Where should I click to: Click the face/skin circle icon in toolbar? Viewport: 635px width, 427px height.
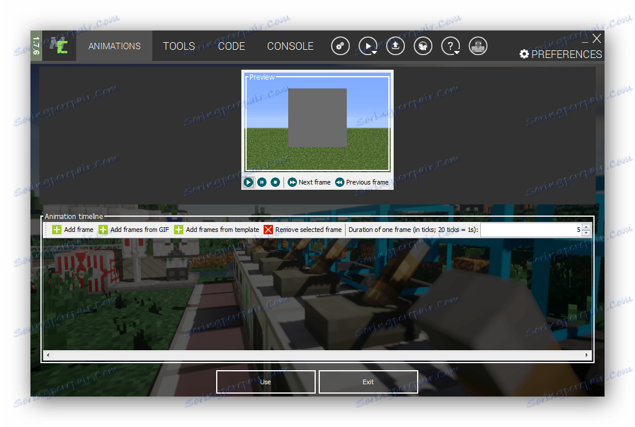[423, 46]
